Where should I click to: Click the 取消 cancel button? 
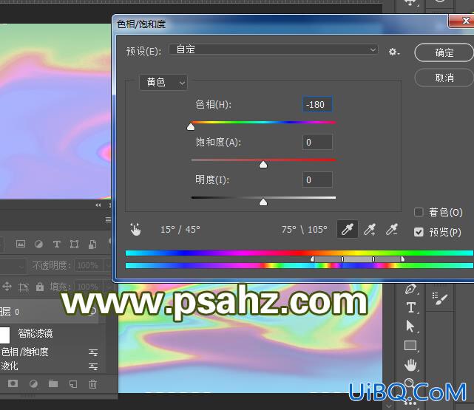click(444, 78)
